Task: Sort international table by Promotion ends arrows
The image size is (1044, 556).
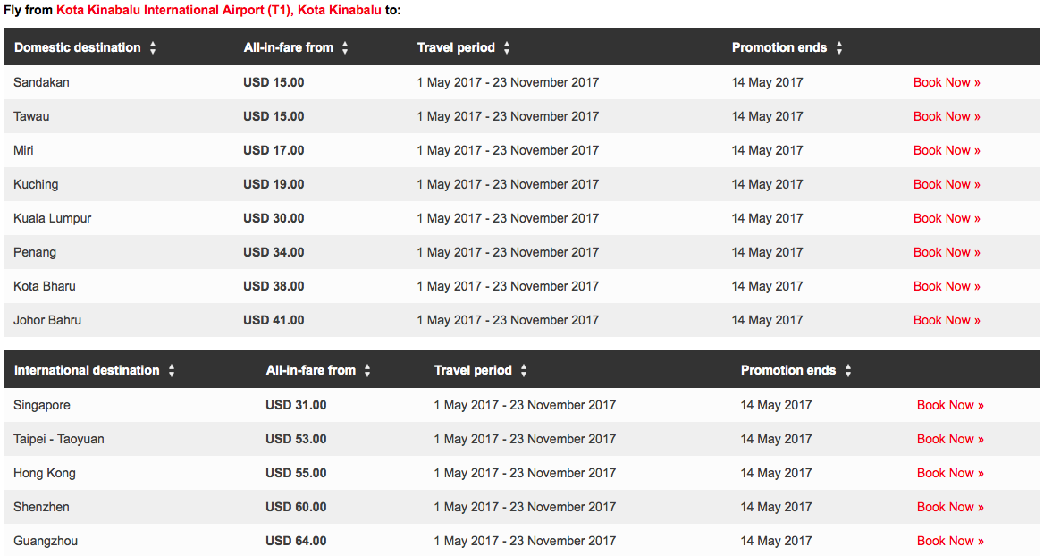Action: [x=848, y=371]
